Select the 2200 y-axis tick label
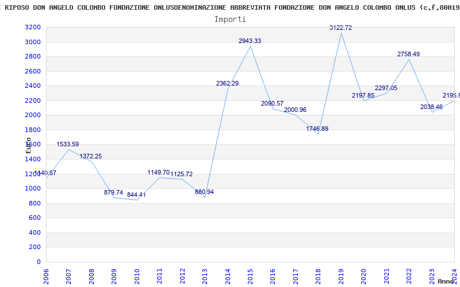Viewport: 460px width, 287px height. pyautogui.click(x=33, y=101)
